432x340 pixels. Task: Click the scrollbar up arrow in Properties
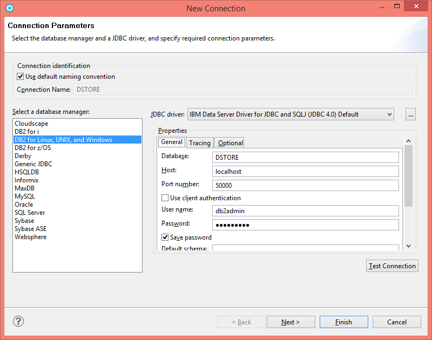click(408, 140)
